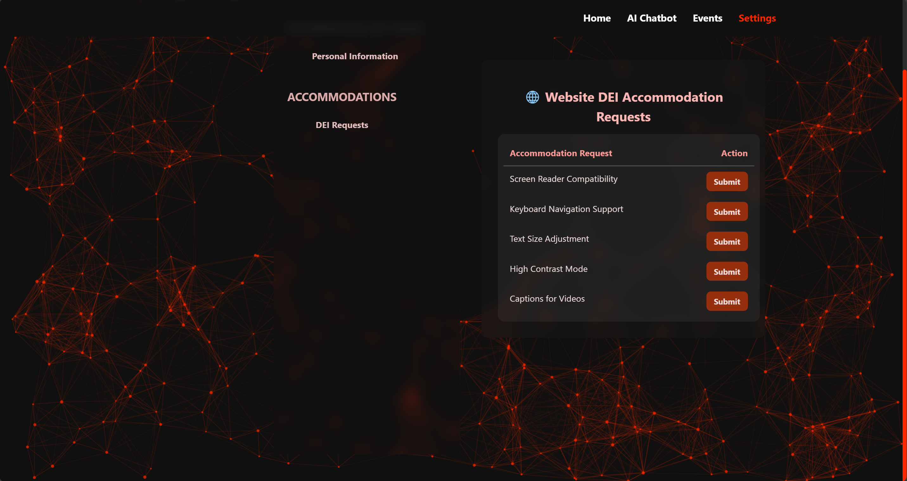The width and height of the screenshot is (907, 481).
Task: Click the Screen Reader Compatibility row text
Action: tap(563, 179)
